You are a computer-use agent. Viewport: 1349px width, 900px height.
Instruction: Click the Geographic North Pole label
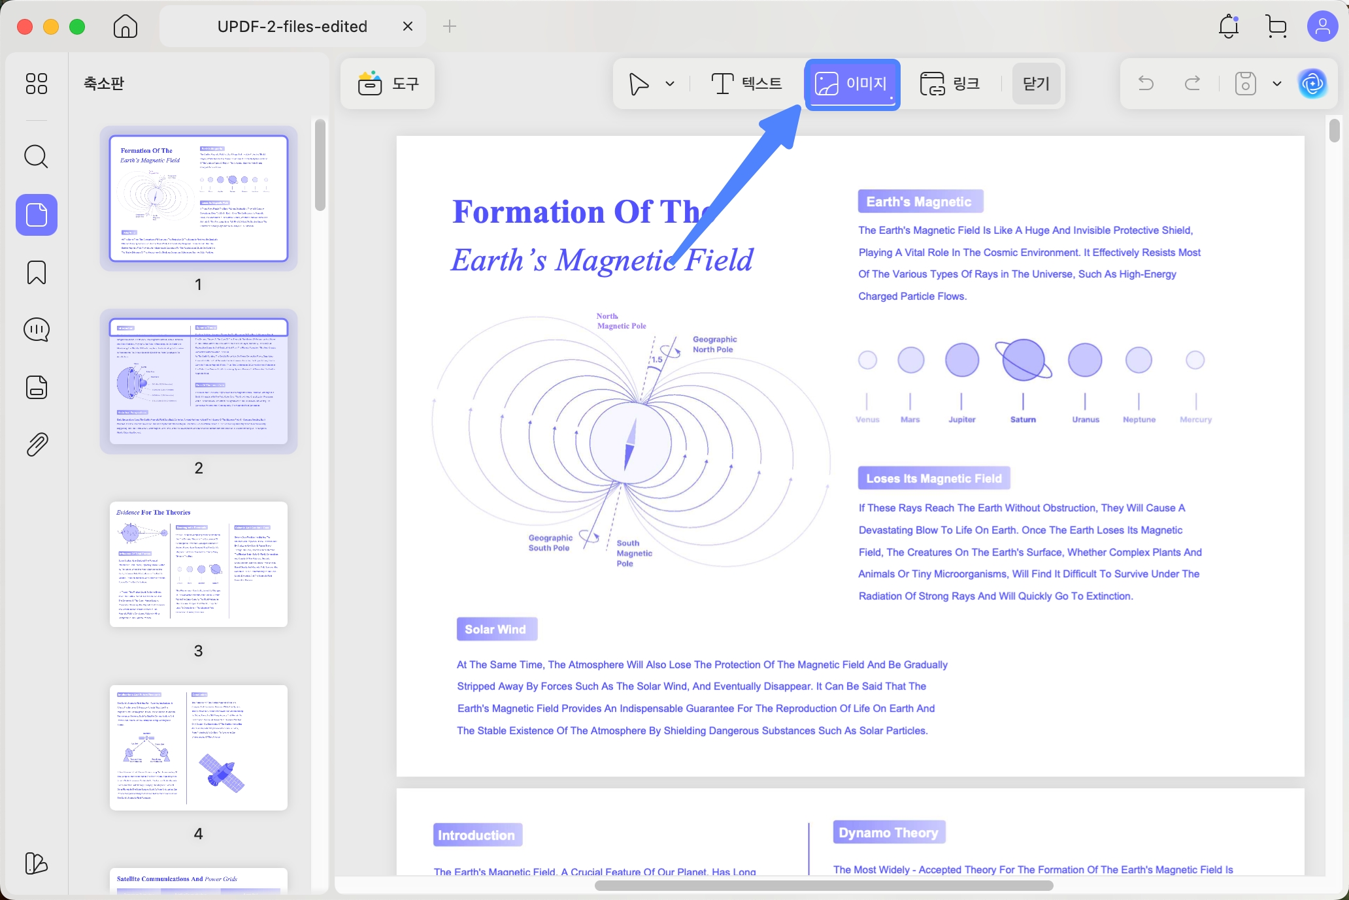714,344
